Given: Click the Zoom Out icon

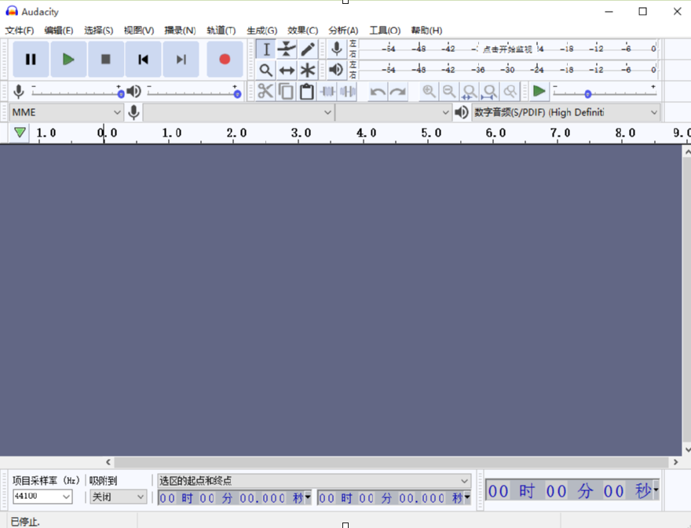Looking at the screenshot, I should coord(449,92).
